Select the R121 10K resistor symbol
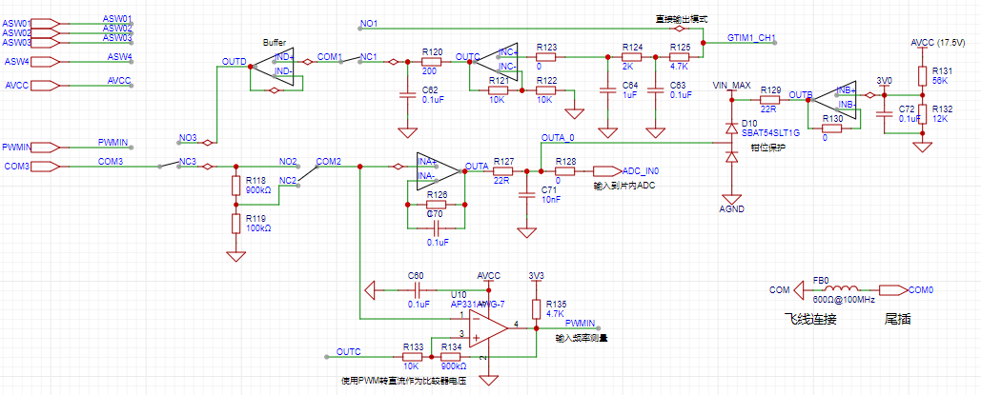981x395 pixels. tap(499, 90)
